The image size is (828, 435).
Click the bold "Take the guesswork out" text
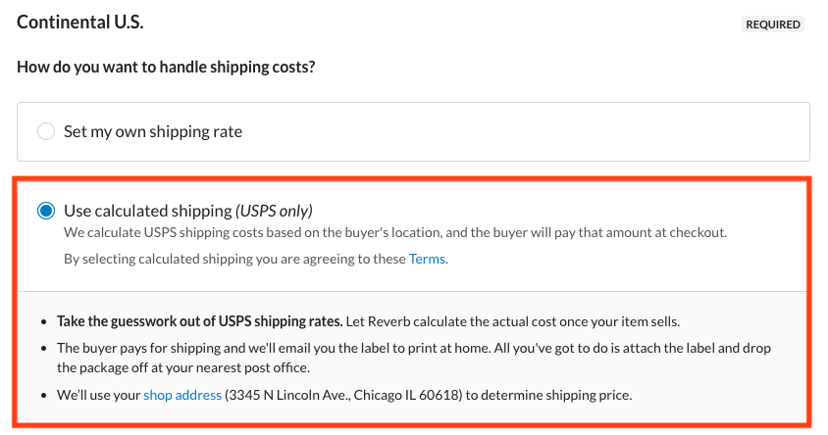tap(196, 321)
